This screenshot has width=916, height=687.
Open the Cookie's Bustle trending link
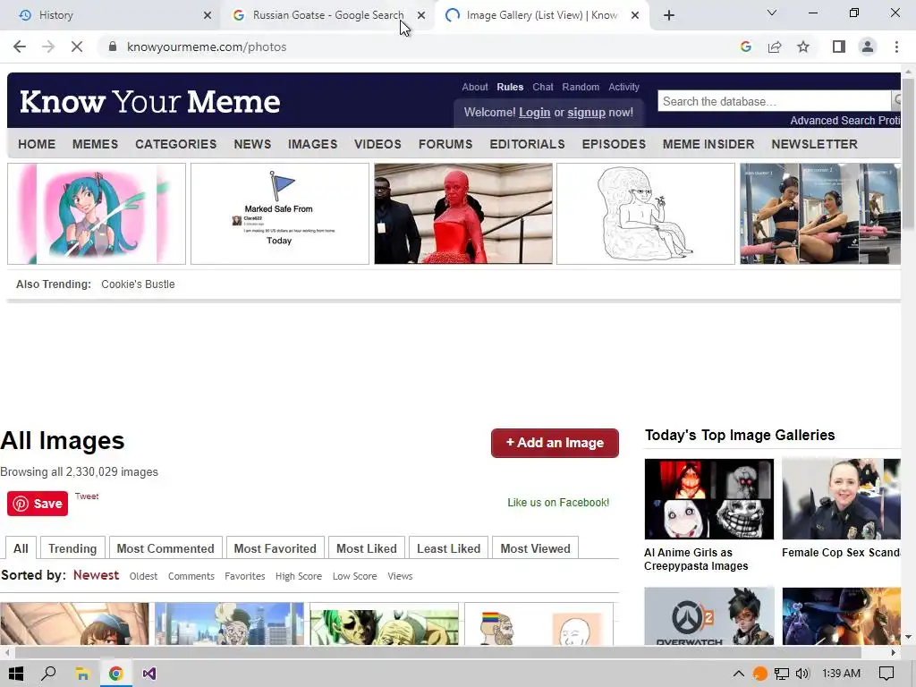tap(138, 284)
